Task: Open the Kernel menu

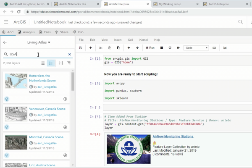Action: tap(144, 40)
